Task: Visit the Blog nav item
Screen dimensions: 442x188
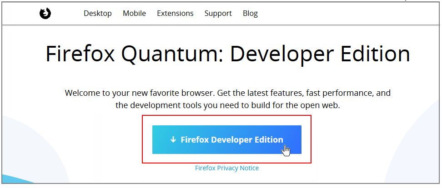Action: point(250,13)
